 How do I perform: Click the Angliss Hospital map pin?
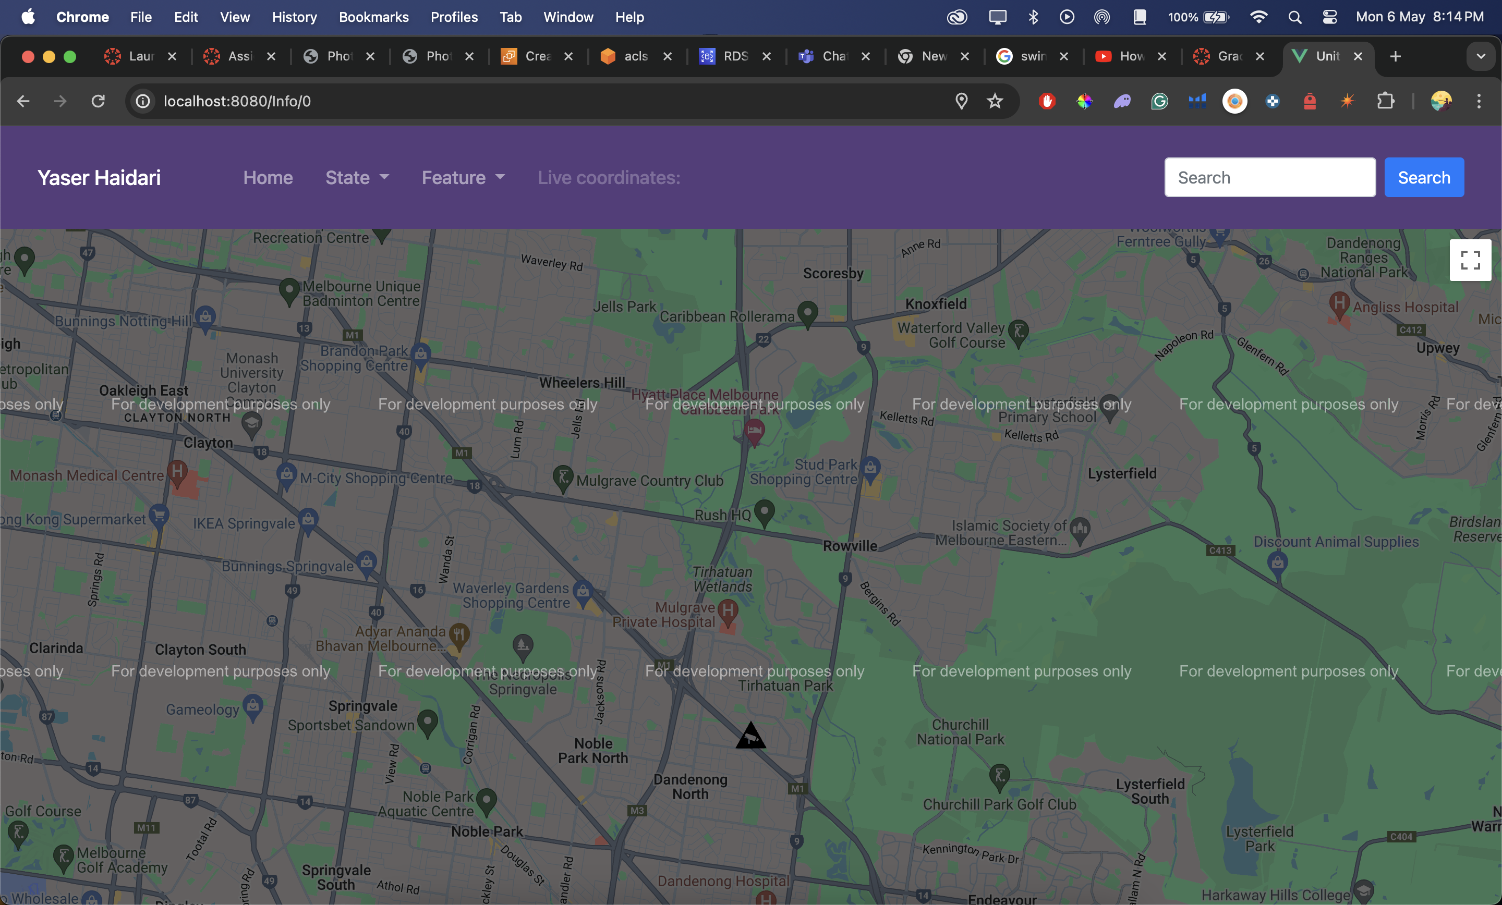pos(1339,305)
